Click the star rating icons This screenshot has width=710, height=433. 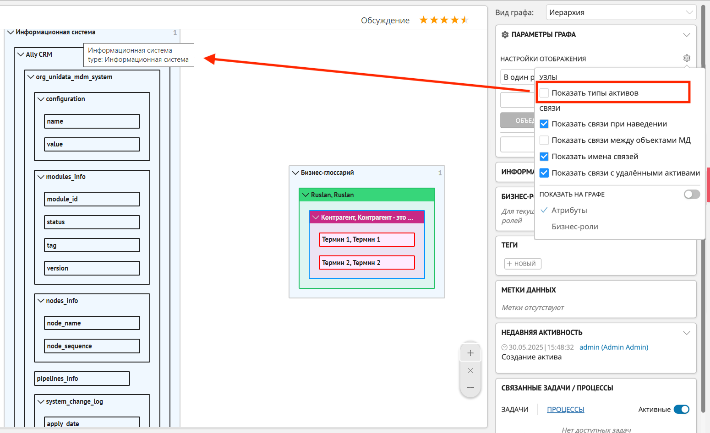click(x=443, y=20)
